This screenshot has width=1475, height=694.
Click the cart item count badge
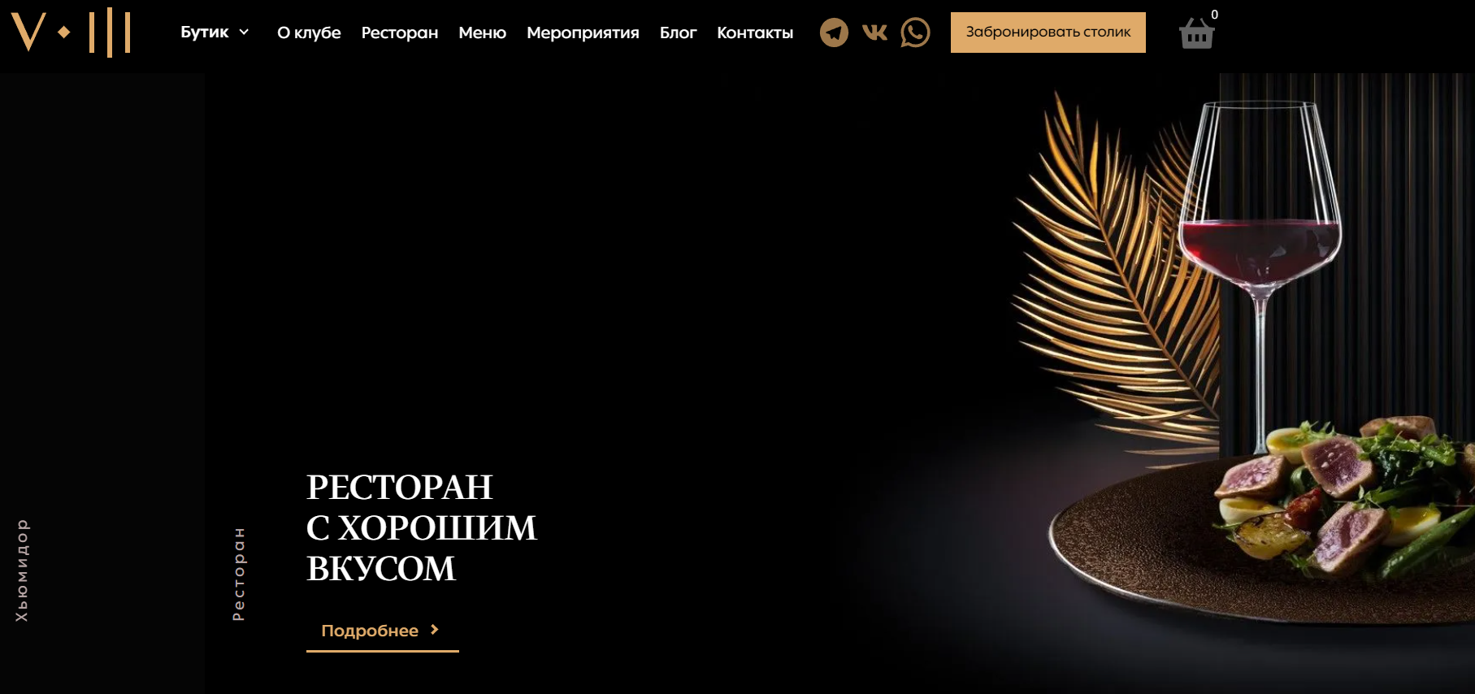[x=1214, y=15]
